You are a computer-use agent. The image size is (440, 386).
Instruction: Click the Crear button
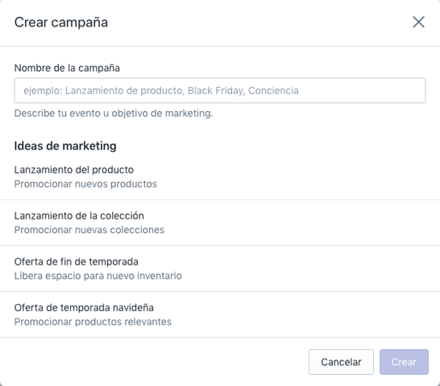click(x=404, y=362)
